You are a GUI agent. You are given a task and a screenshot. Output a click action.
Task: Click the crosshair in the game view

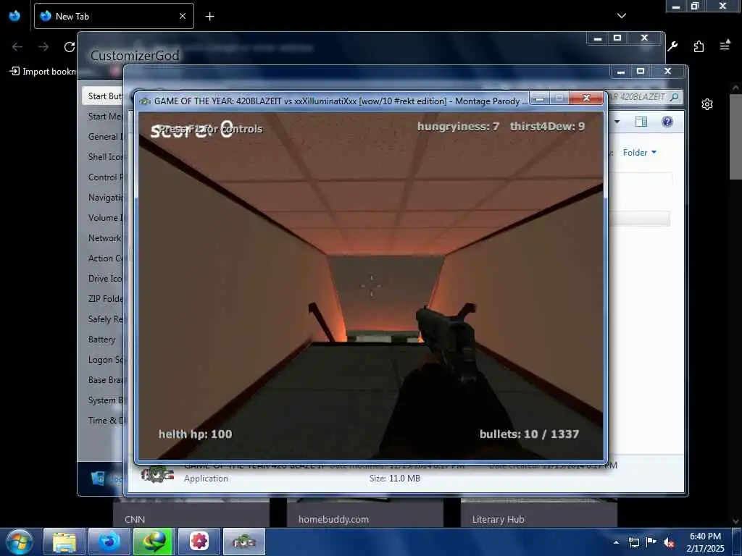(372, 286)
